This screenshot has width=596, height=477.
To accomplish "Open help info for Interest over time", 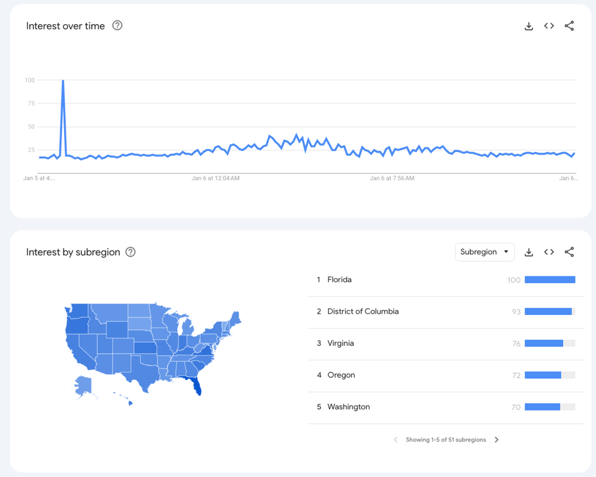I will click(117, 25).
